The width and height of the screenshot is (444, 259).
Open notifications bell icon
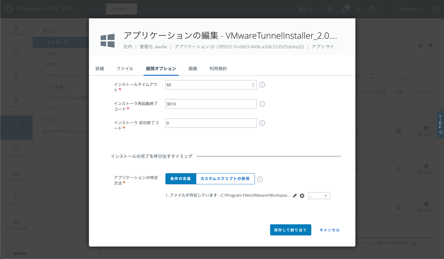pos(345,9)
